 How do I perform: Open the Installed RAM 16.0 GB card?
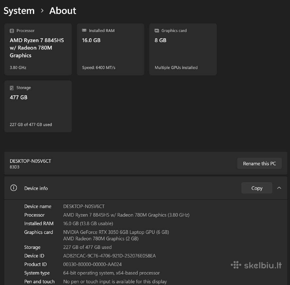pyautogui.click(x=110, y=49)
